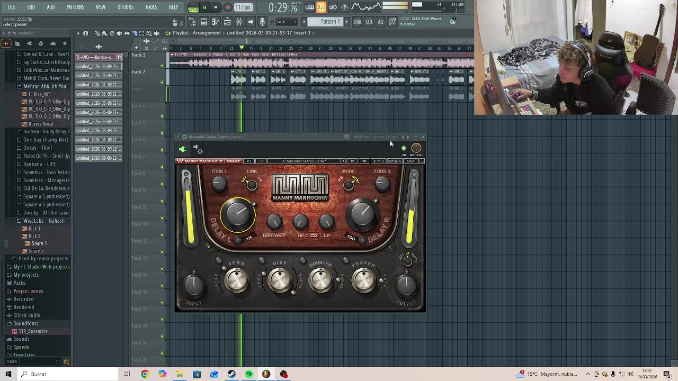Add a new pattern with plus button
The height and width of the screenshot is (381, 678).
(346, 22)
